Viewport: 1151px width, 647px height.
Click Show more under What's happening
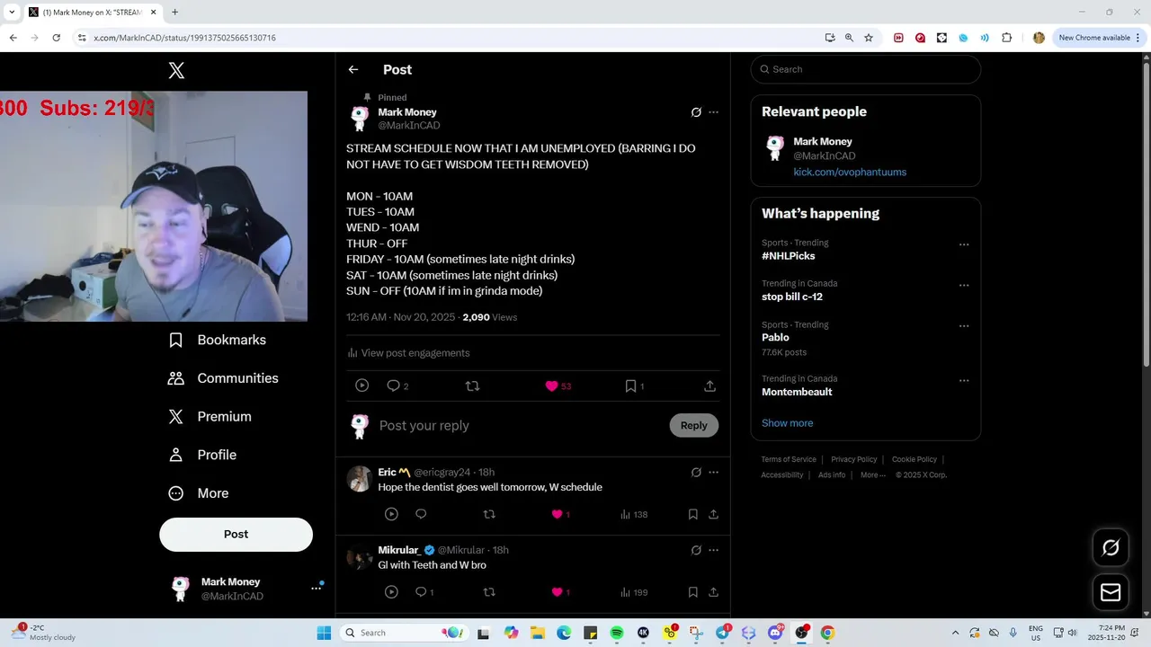point(787,423)
